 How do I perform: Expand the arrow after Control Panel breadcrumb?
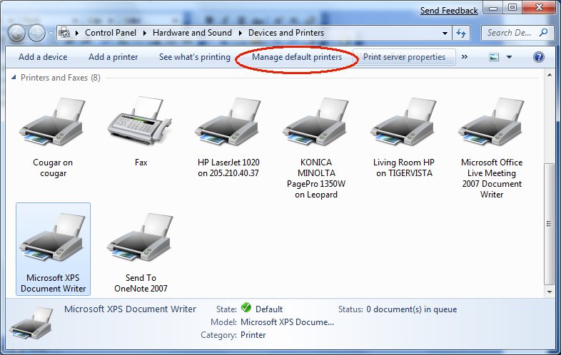(x=145, y=33)
